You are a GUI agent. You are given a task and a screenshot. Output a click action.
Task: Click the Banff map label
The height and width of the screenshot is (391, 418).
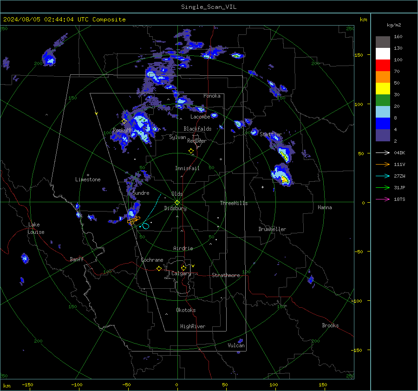pyautogui.click(x=77, y=259)
